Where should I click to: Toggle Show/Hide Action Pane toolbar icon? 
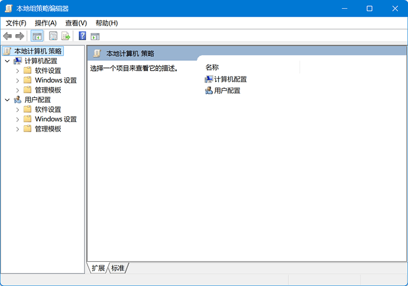click(x=95, y=37)
